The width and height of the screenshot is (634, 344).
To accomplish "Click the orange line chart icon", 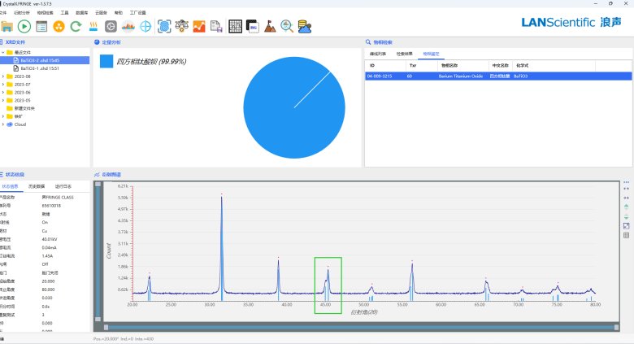I will click(x=199, y=26).
